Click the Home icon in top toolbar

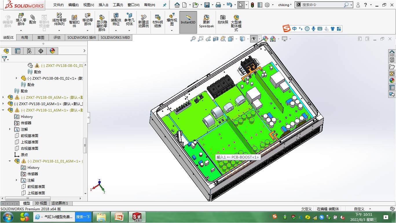click(x=177, y=5)
